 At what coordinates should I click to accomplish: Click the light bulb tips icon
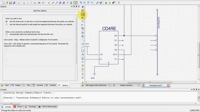pyautogui.click(x=119, y=3)
